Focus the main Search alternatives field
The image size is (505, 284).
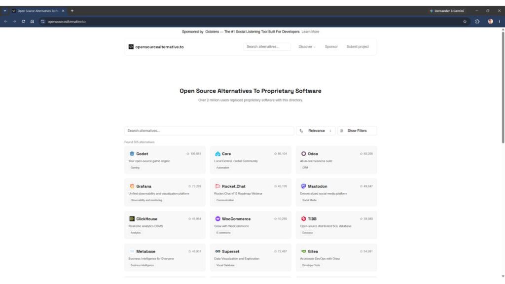pos(209,131)
